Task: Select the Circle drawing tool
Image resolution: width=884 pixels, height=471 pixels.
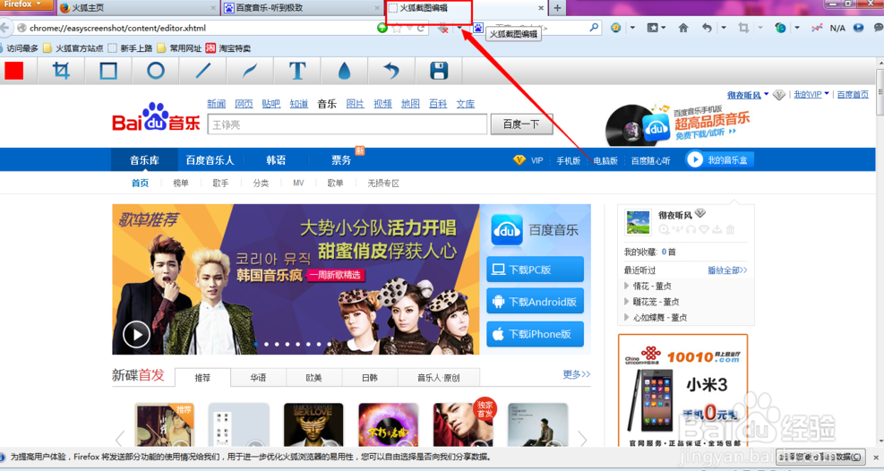Action: click(156, 71)
